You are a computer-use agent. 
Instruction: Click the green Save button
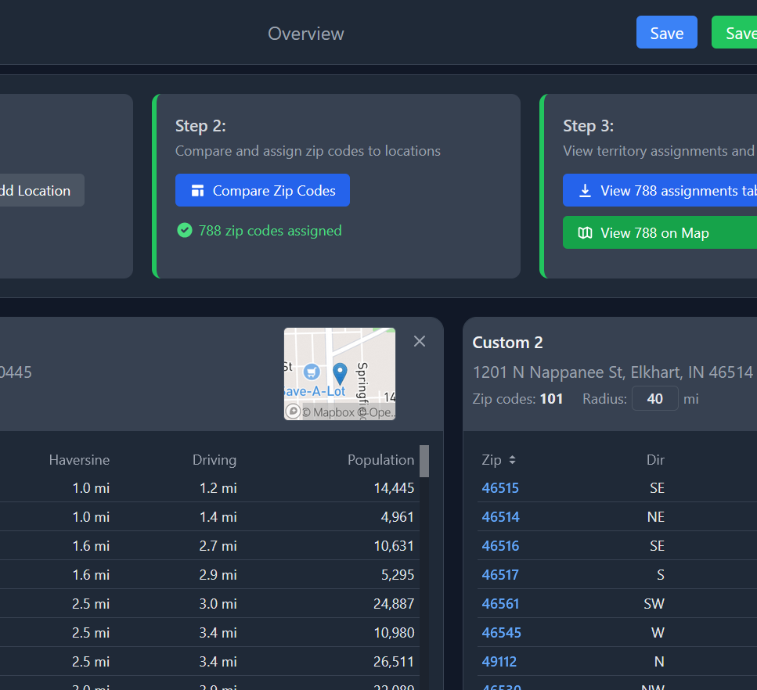point(736,33)
